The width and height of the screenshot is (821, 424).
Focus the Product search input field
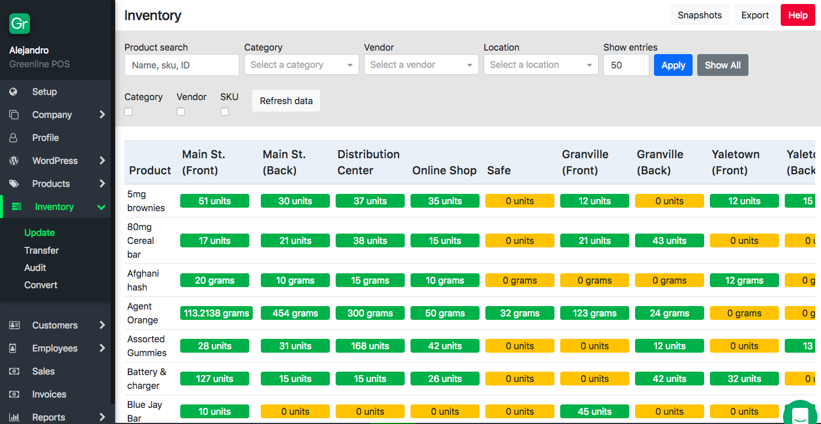pyautogui.click(x=181, y=65)
